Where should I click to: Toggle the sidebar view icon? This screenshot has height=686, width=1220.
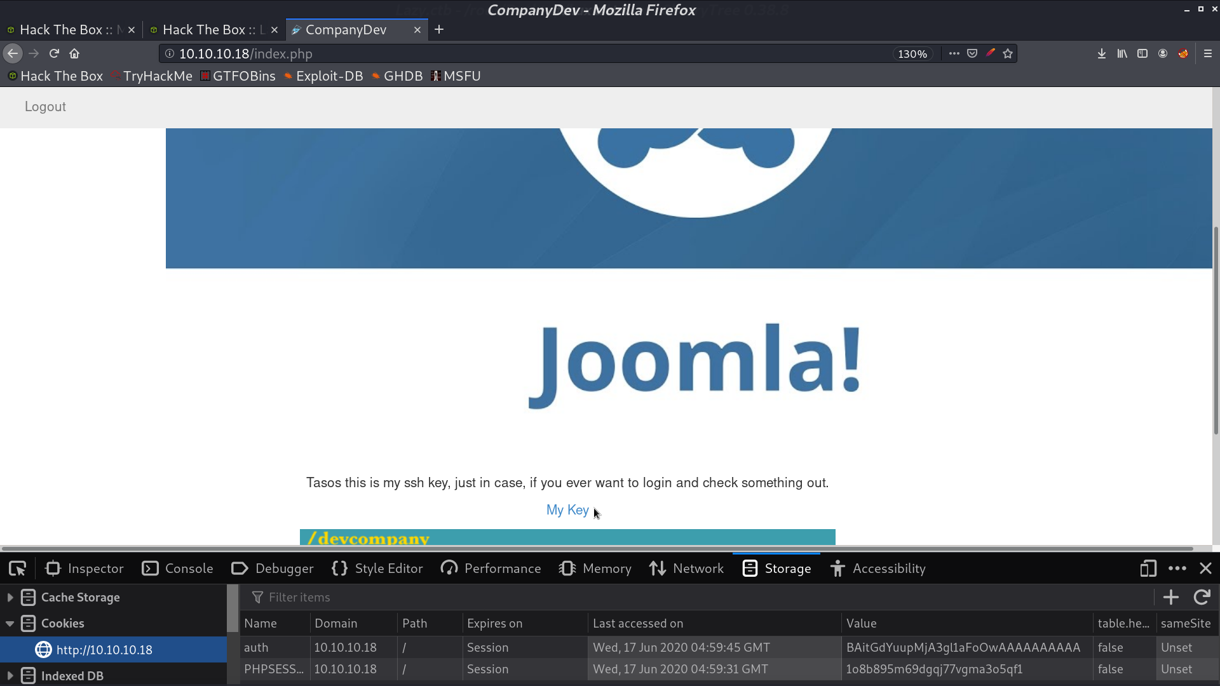(1142, 54)
